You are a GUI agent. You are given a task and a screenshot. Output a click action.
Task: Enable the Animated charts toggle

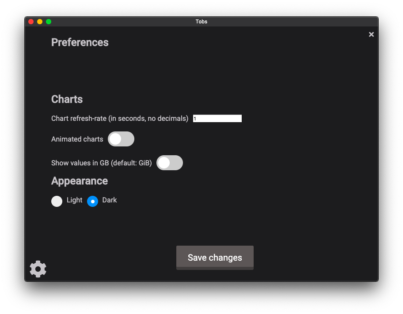tap(121, 139)
